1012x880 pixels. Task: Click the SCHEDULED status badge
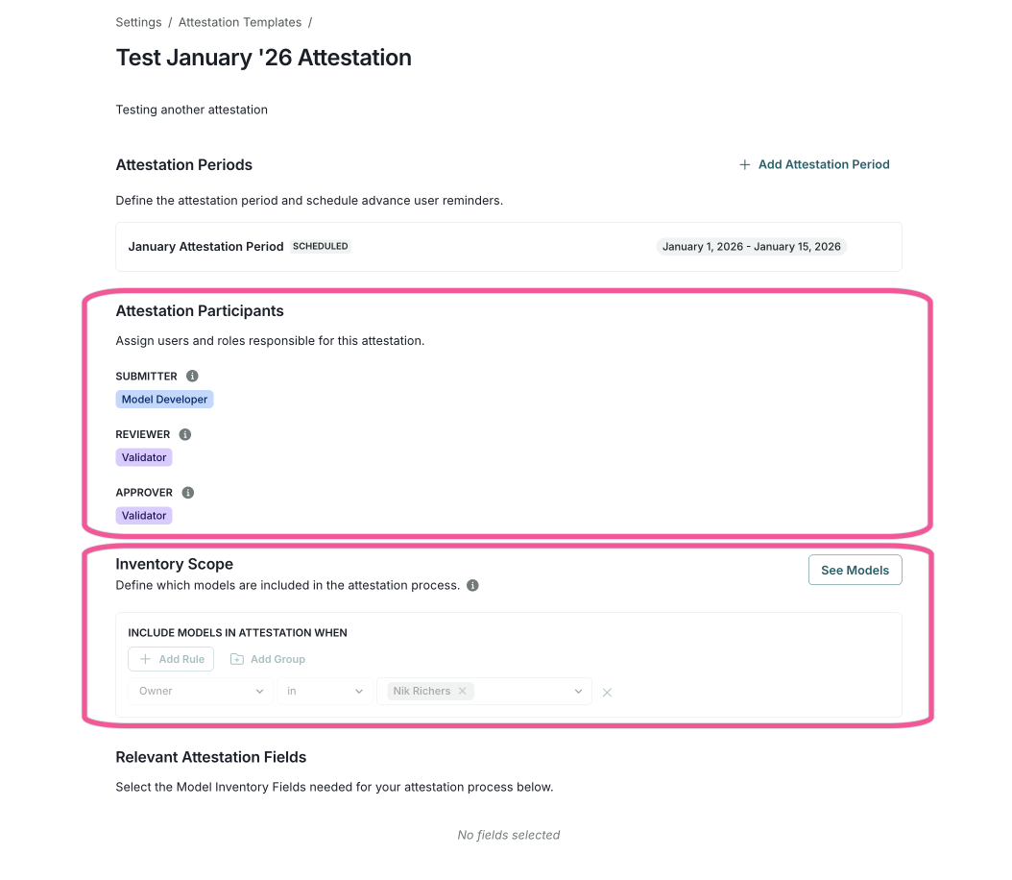pyautogui.click(x=320, y=246)
